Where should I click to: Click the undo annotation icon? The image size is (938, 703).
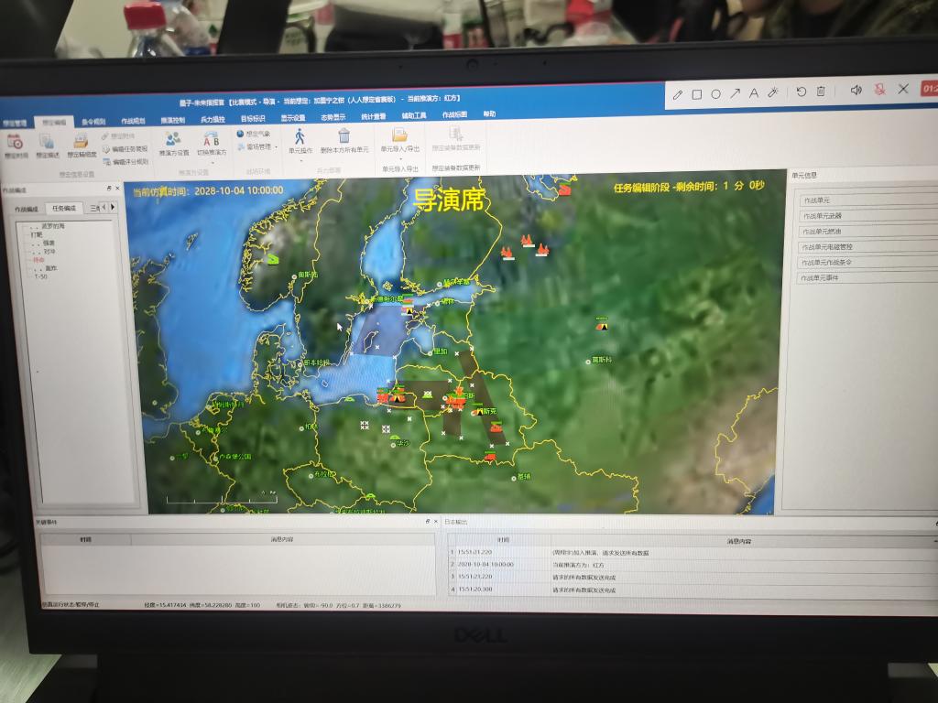point(802,92)
